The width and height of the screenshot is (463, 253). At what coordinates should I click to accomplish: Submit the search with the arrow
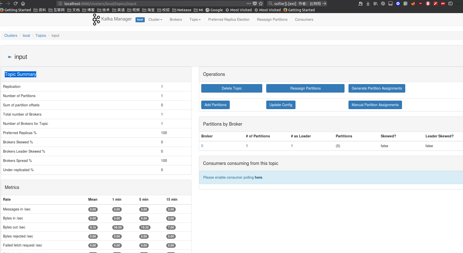coord(324,4)
